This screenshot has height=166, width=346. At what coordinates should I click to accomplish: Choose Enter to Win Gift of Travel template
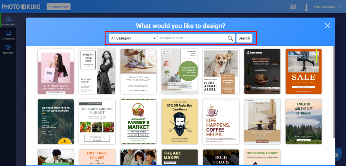(x=304, y=122)
